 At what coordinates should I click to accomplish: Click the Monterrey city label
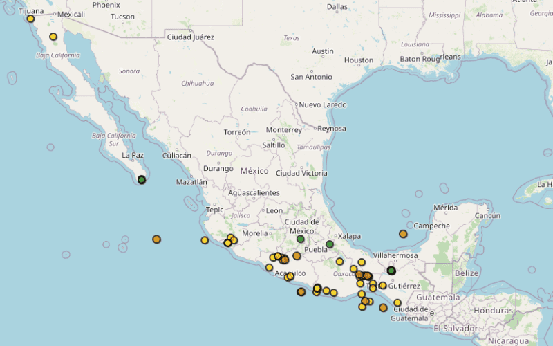coord(283,130)
